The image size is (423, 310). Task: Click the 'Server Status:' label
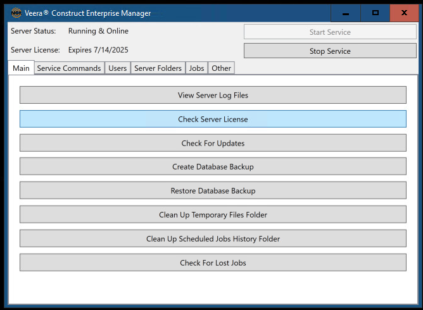tap(33, 31)
